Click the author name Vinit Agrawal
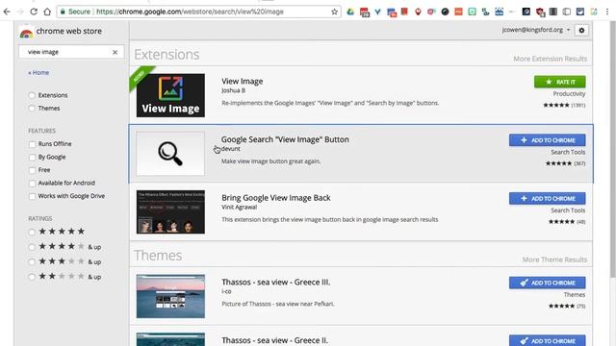 239,208
